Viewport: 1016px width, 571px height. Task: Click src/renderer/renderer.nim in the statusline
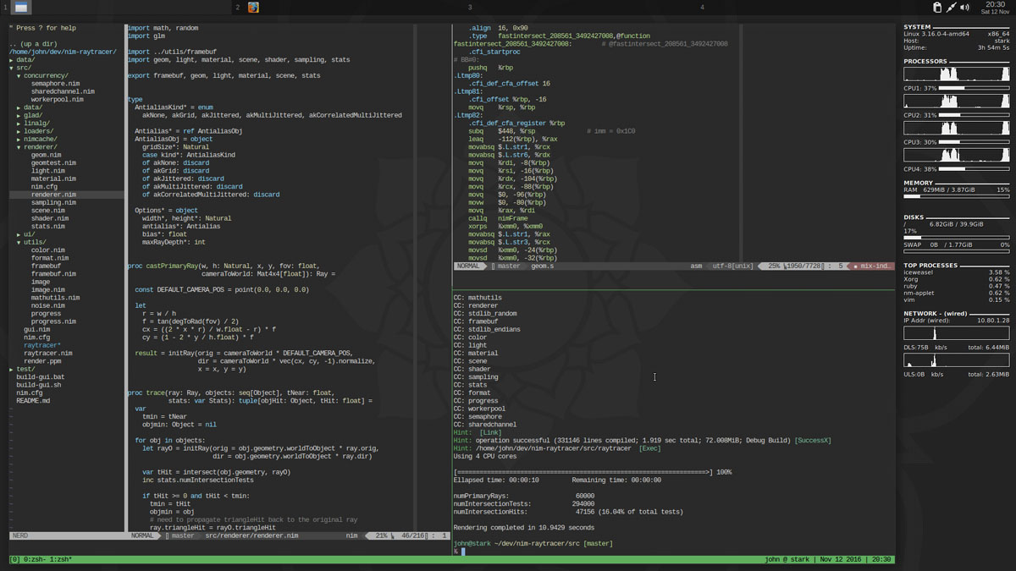(251, 535)
